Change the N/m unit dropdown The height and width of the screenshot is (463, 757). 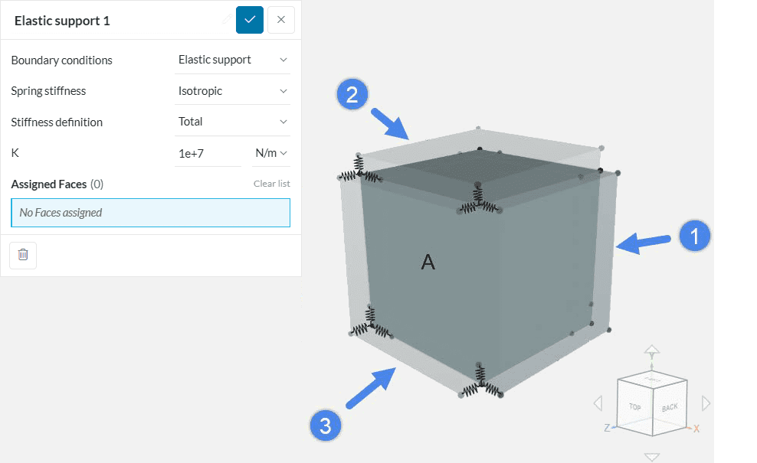click(x=271, y=153)
